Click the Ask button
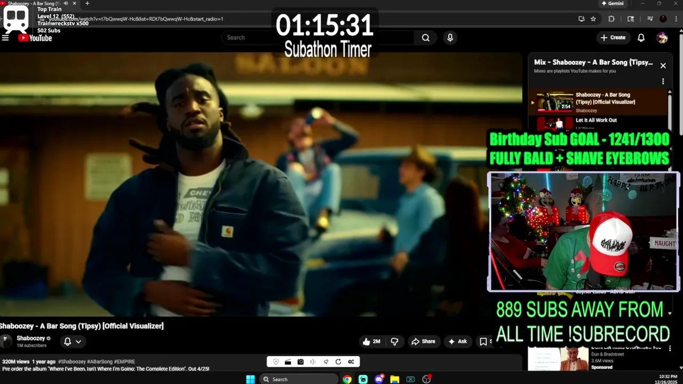Image resolution: width=683 pixels, height=384 pixels. tap(458, 341)
